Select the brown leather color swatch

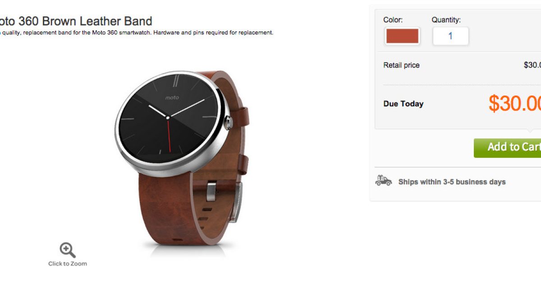click(x=402, y=36)
